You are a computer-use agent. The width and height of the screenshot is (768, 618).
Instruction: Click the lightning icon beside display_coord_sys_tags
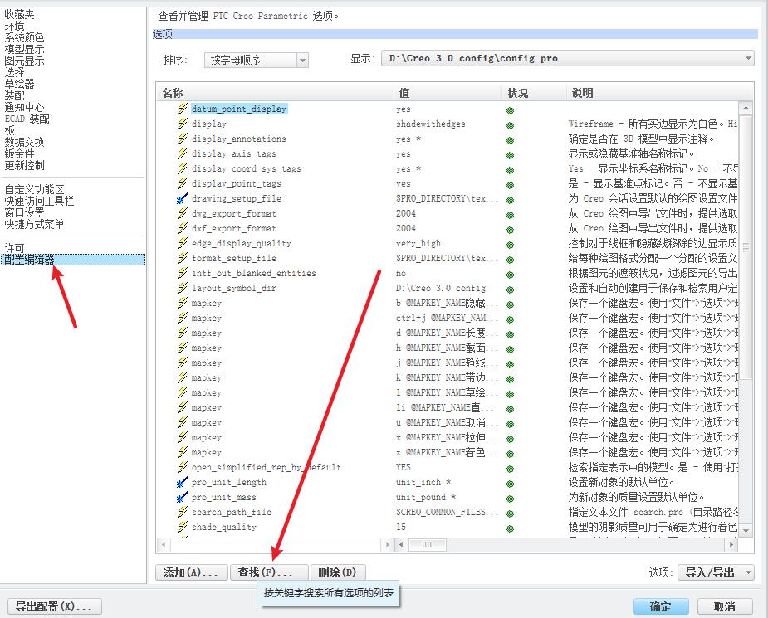pos(182,168)
